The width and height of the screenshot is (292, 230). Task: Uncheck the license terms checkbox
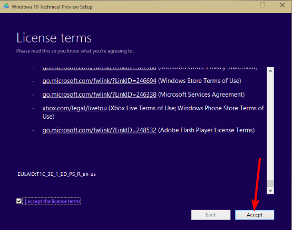tap(19, 201)
